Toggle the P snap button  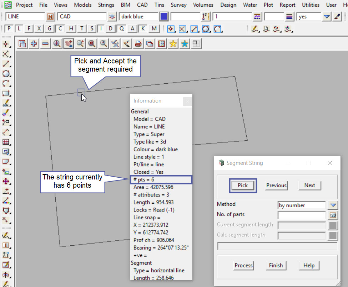9,29
